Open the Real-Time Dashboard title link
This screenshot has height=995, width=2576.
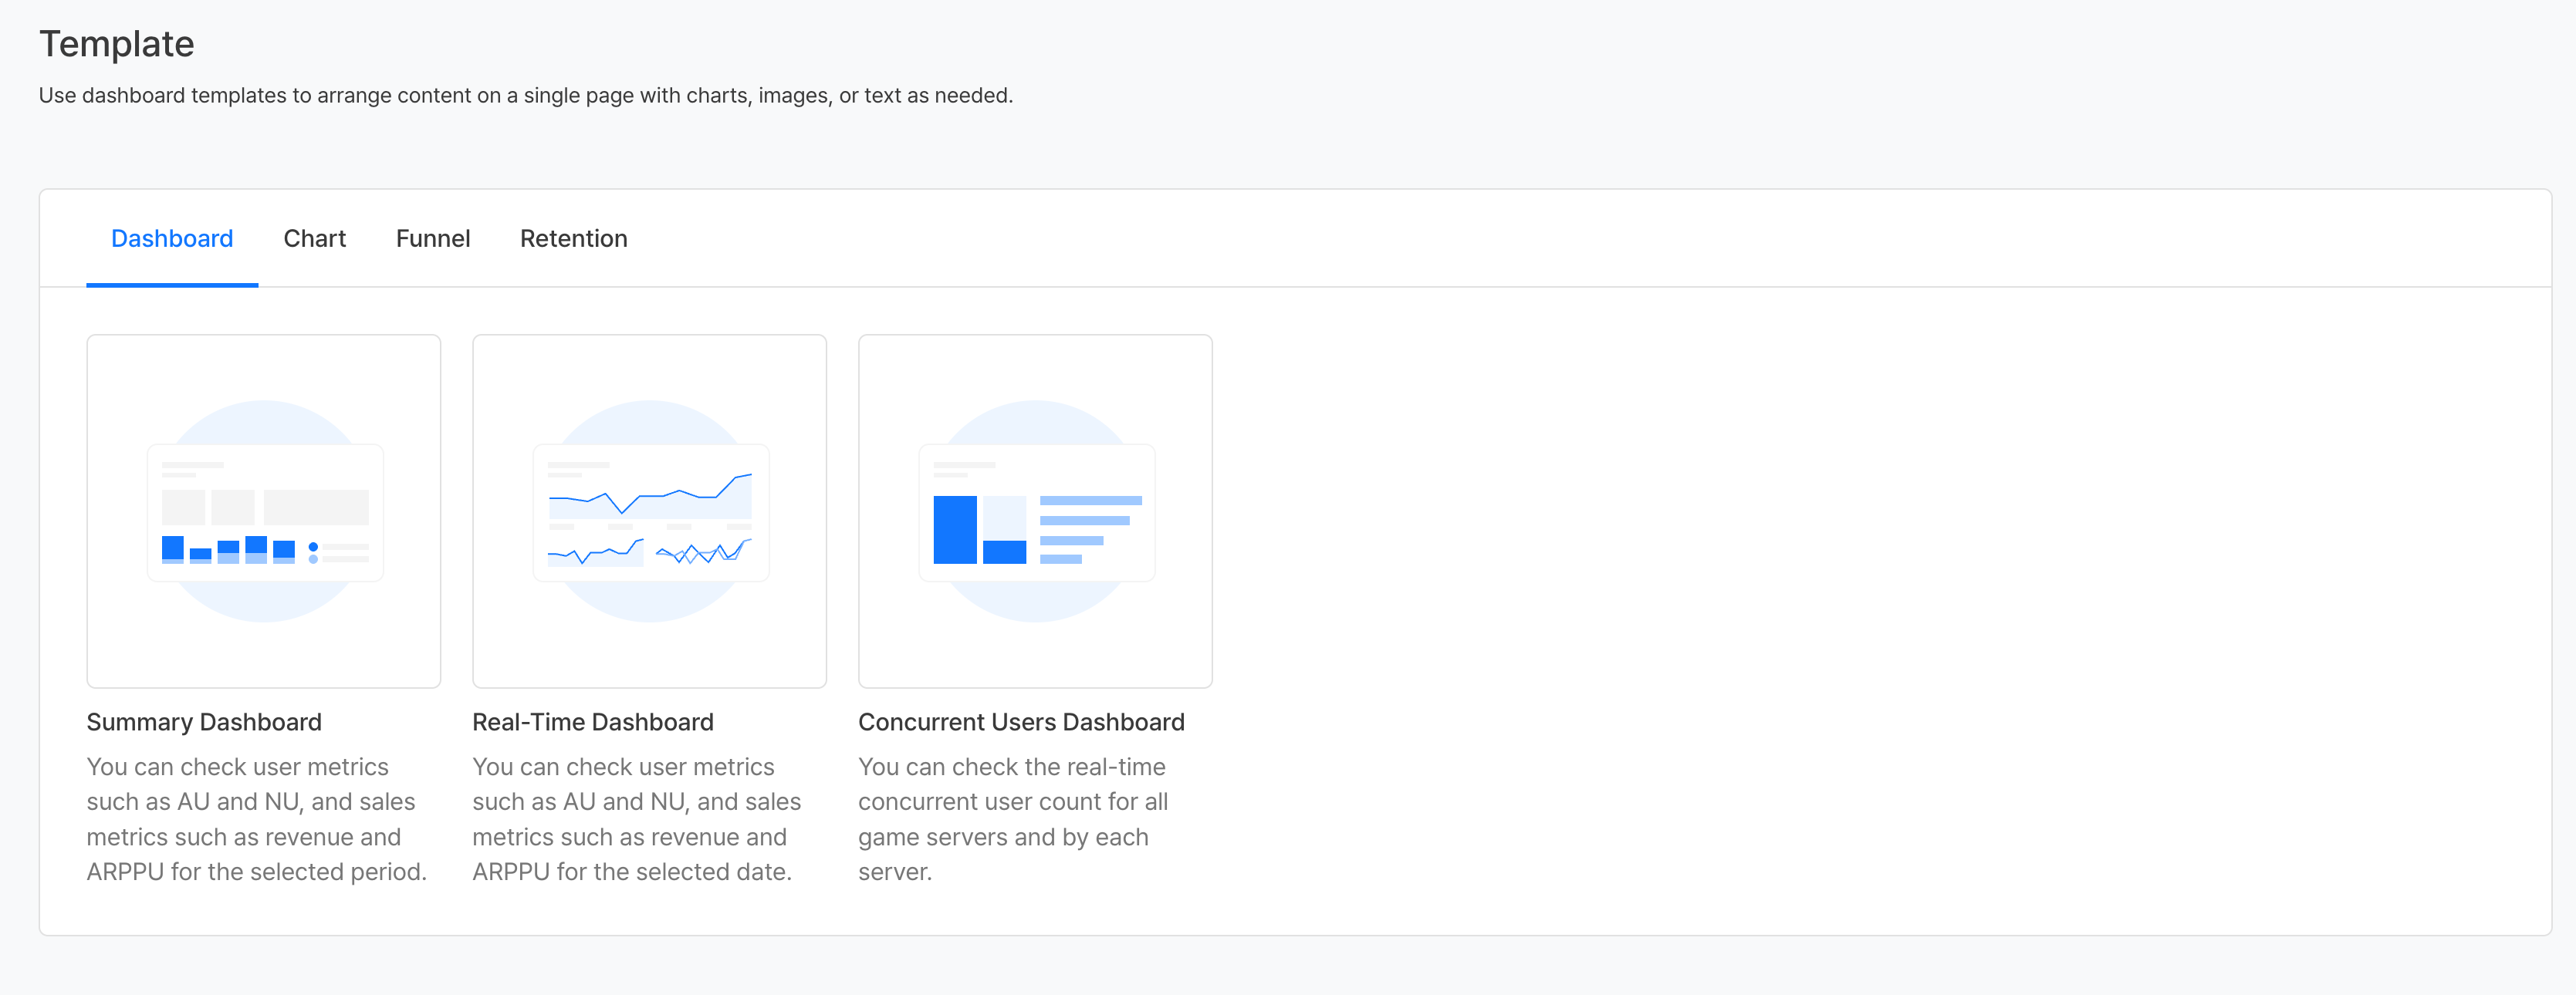(592, 722)
